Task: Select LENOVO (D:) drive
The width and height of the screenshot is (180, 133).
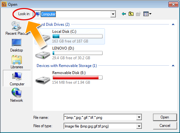Action: click(x=69, y=53)
